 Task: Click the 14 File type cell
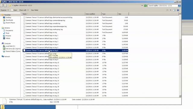[104, 75]
